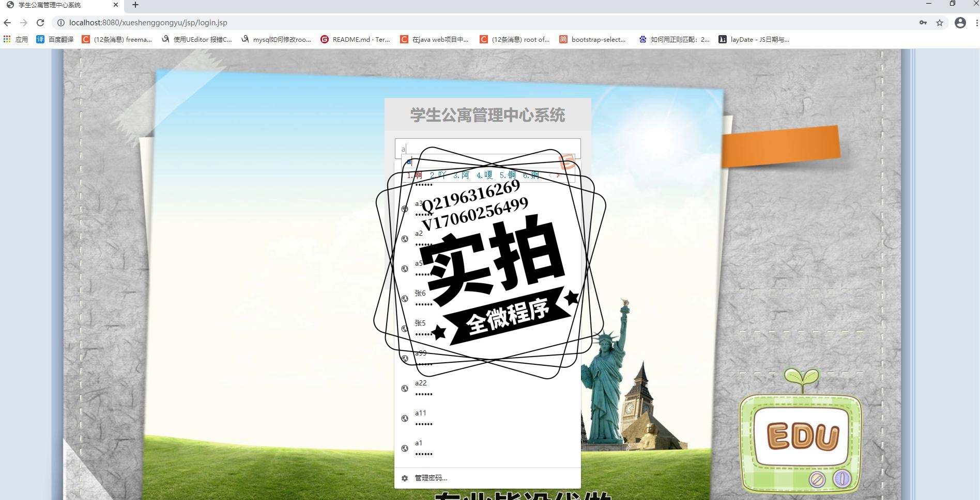Pick IME candidate 3.阿

(x=461, y=175)
